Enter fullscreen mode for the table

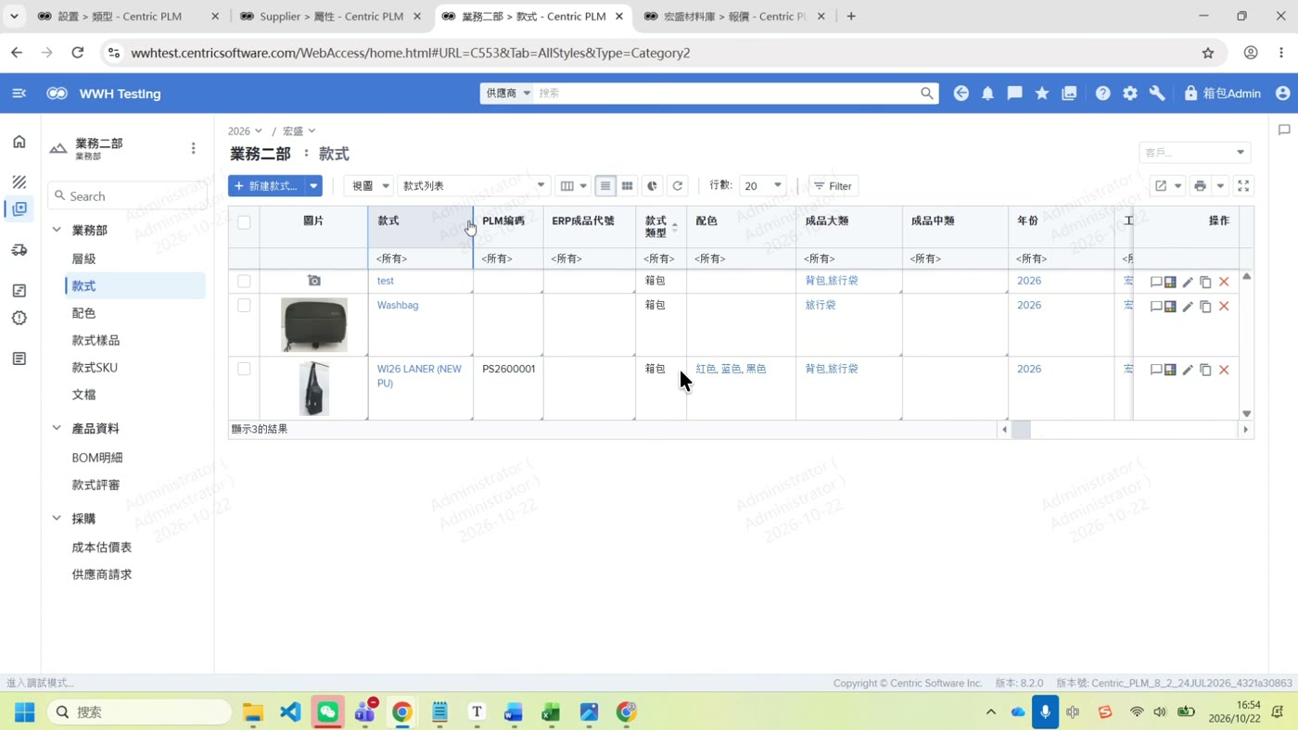click(1243, 186)
